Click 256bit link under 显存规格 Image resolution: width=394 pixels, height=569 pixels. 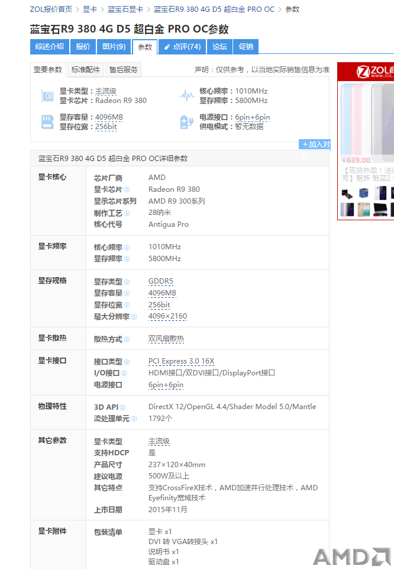click(159, 305)
